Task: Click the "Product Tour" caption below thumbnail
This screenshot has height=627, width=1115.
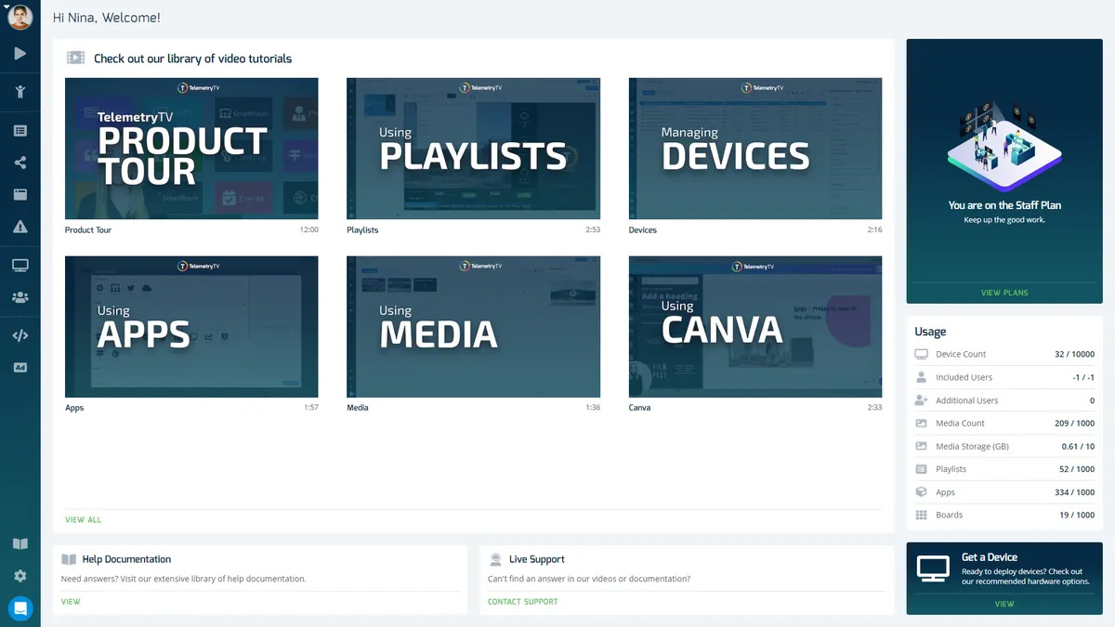Action: [88, 229]
